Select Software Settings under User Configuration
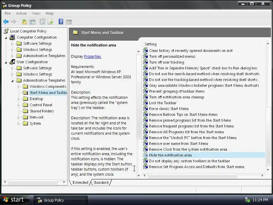The width and height of the screenshot is (273, 205). tap(38, 68)
